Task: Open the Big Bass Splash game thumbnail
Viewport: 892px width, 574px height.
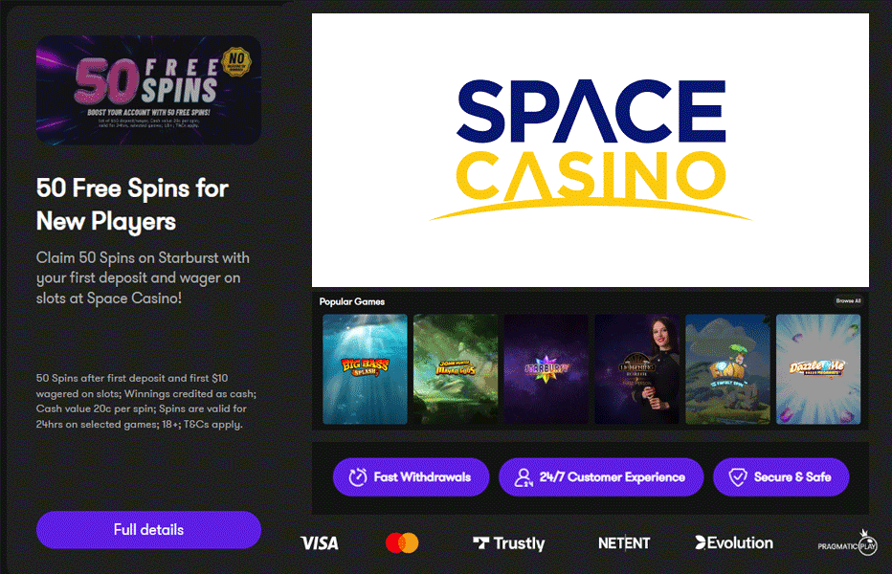Action: (x=365, y=369)
